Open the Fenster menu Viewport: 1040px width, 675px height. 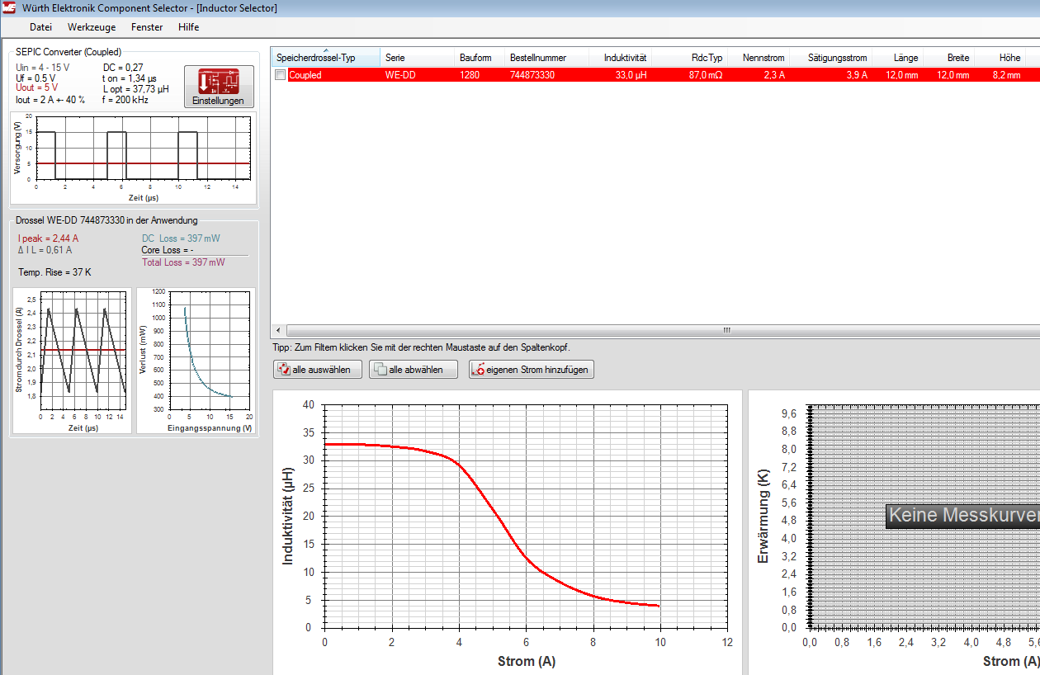(147, 27)
